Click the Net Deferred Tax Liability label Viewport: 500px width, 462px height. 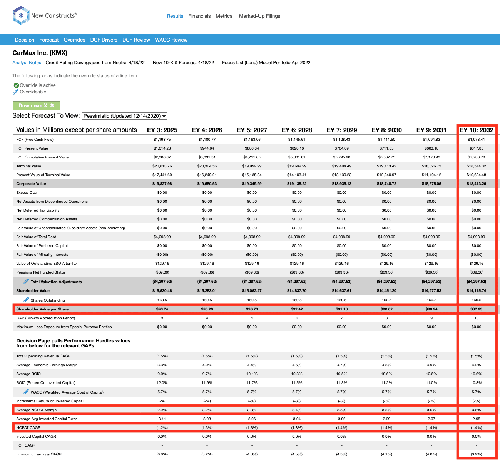[38, 210]
